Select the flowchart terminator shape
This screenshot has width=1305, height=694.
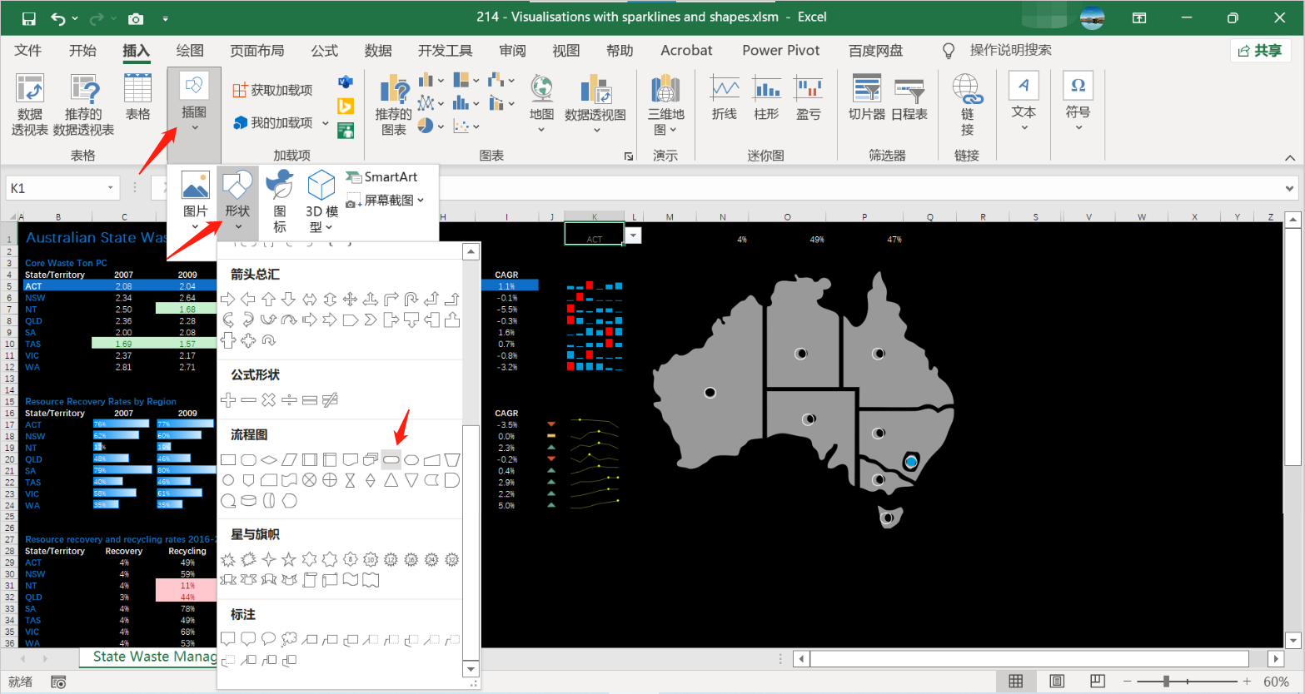(391, 459)
